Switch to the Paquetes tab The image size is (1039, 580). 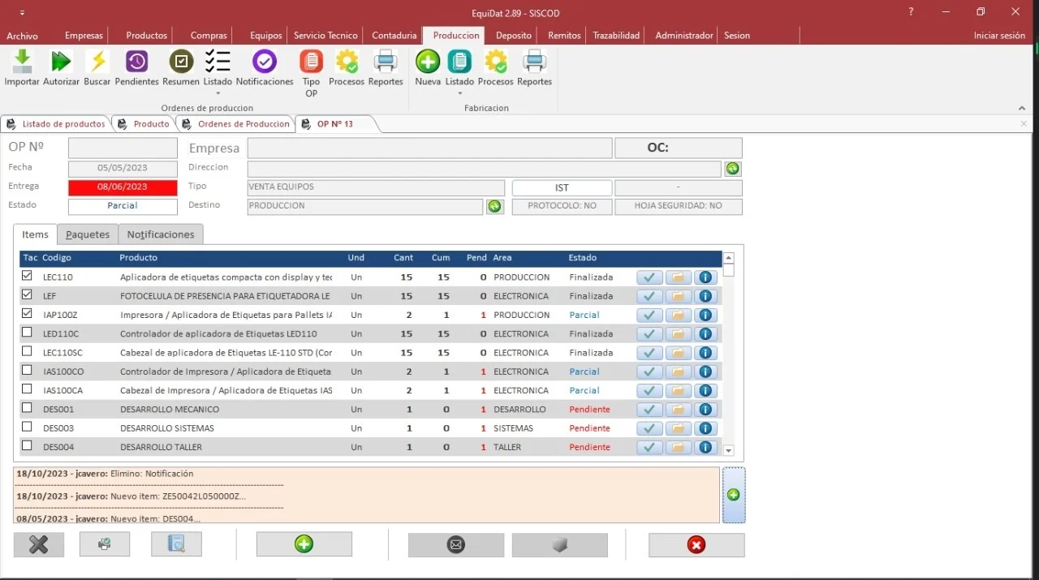88,234
